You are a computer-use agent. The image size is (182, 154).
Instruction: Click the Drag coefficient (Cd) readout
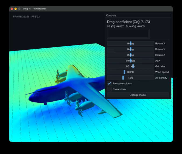tap(128, 22)
